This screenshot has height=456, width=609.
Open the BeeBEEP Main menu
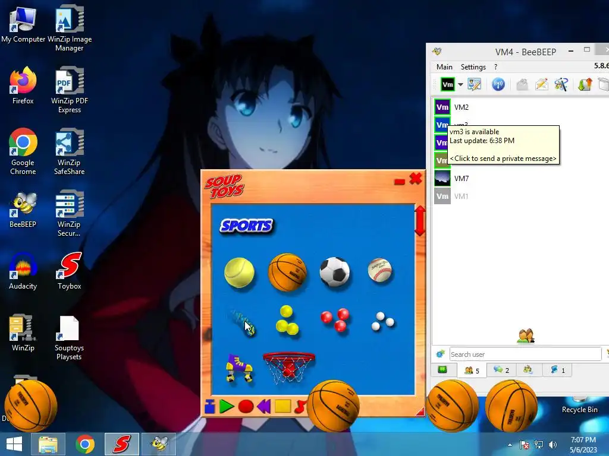[x=444, y=66]
